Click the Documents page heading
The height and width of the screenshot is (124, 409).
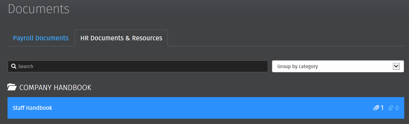(x=38, y=9)
